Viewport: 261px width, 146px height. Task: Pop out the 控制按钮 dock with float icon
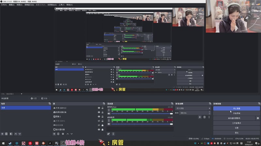(259, 103)
